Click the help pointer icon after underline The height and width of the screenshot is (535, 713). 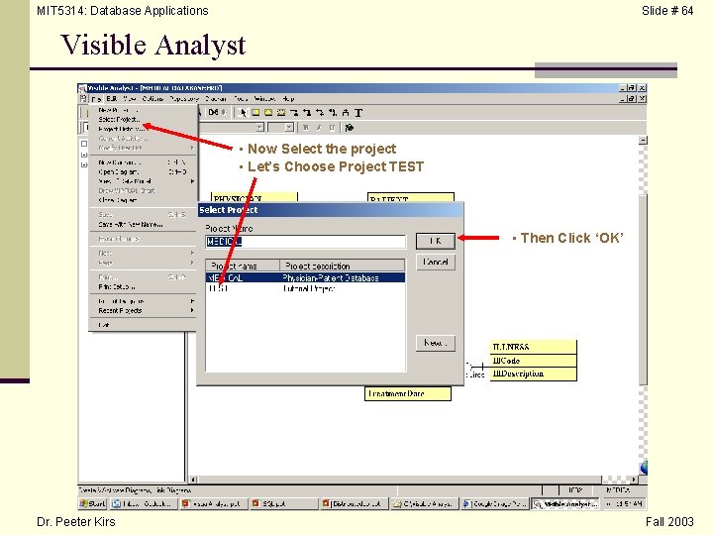[x=349, y=128]
